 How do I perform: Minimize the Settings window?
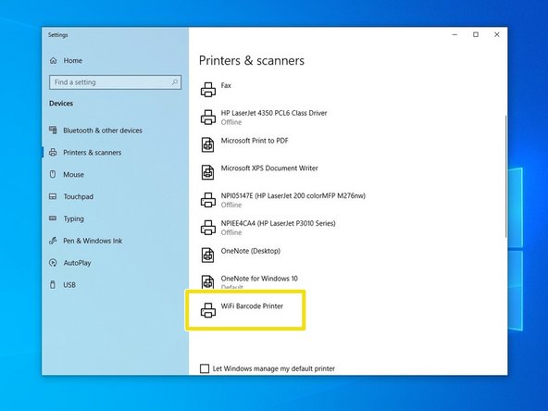(455, 34)
